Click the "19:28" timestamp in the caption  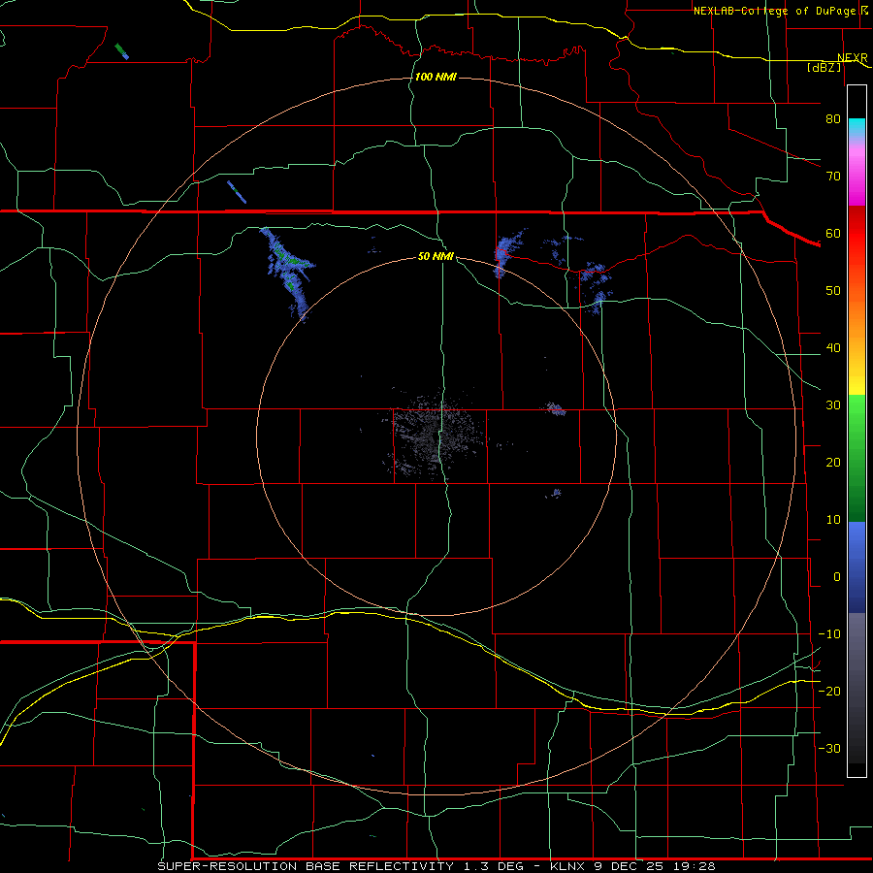[x=694, y=866]
